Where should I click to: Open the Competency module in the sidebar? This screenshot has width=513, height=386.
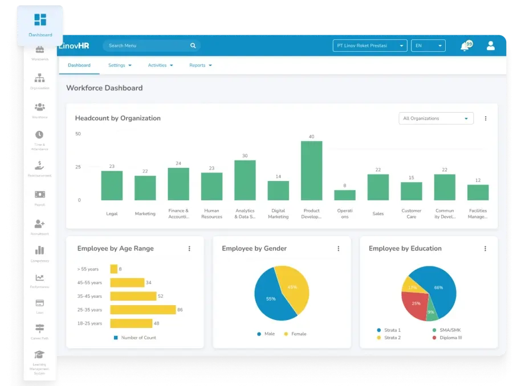pos(39,249)
